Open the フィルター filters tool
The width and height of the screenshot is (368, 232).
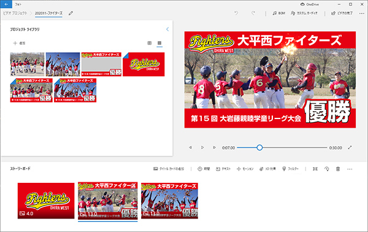290,169
